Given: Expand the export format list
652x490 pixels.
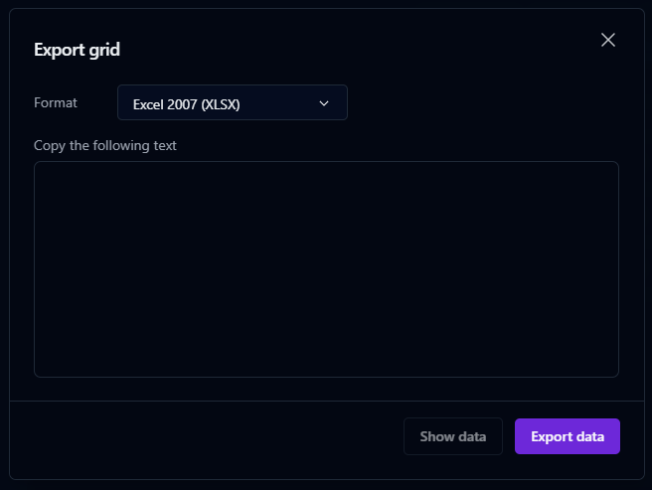Looking at the screenshot, I should [232, 102].
